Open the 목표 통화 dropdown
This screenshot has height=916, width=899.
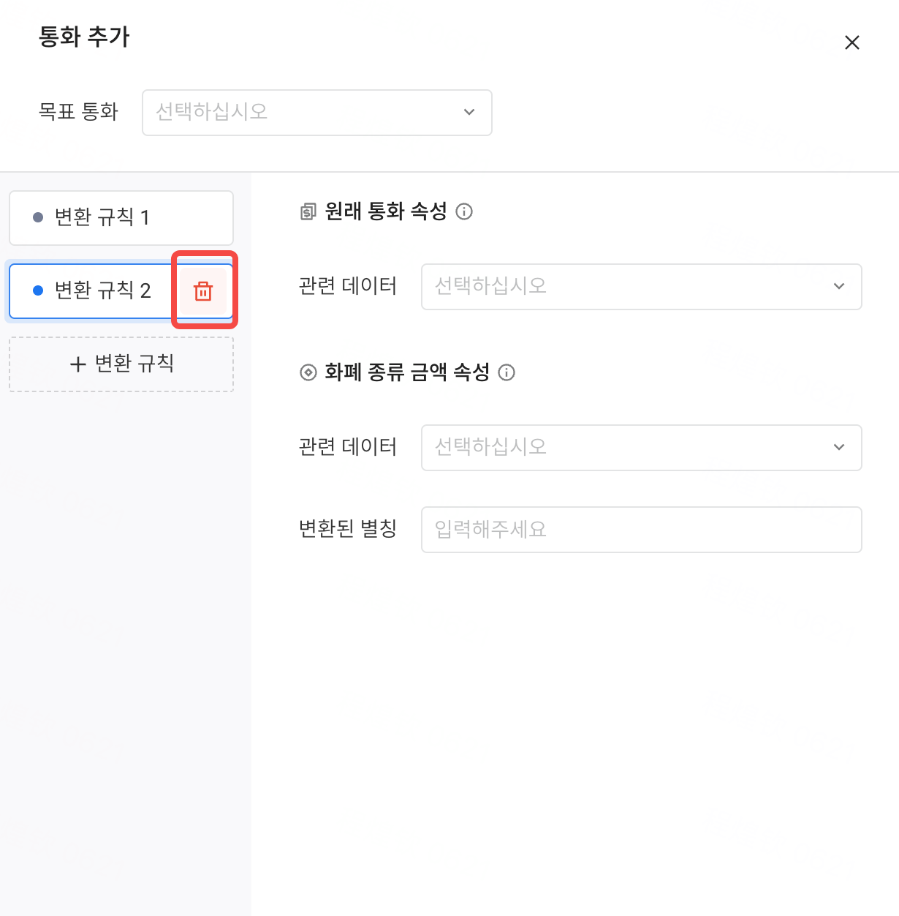point(316,113)
